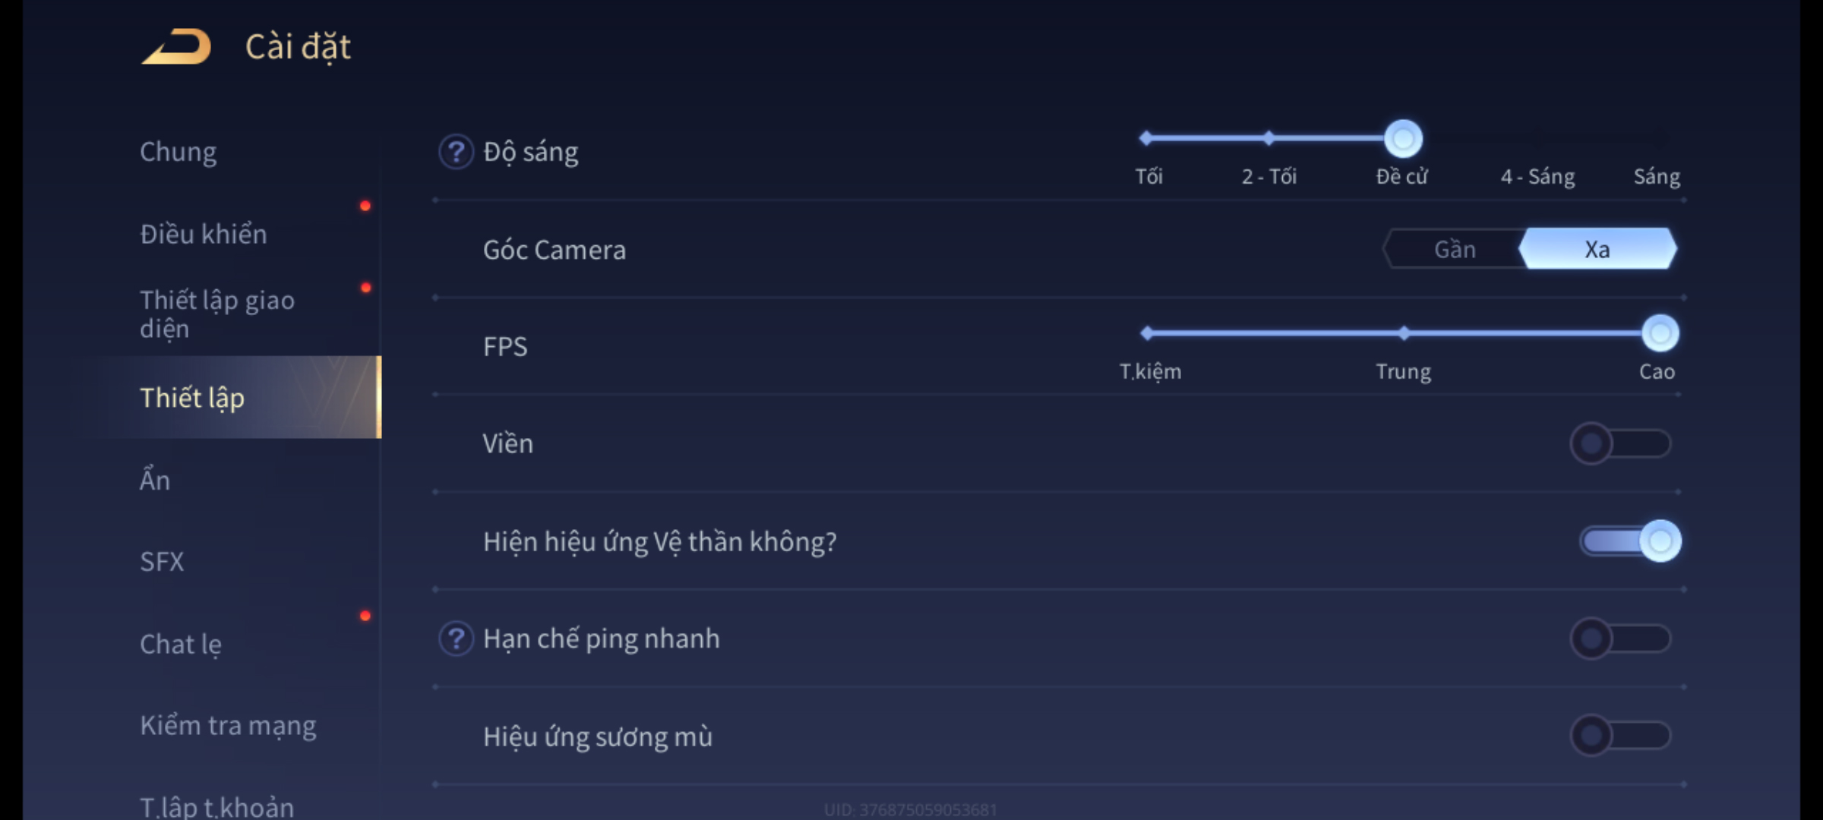Select Xa camera angle option
This screenshot has height=820, width=1823.
[x=1597, y=249]
